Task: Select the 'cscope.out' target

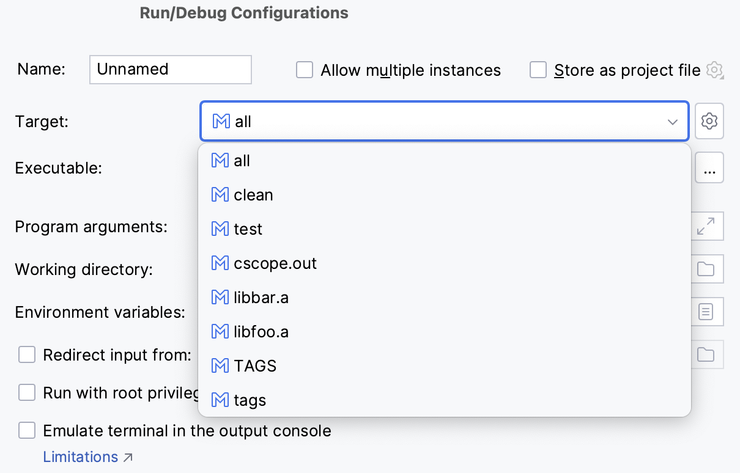Action: [275, 263]
